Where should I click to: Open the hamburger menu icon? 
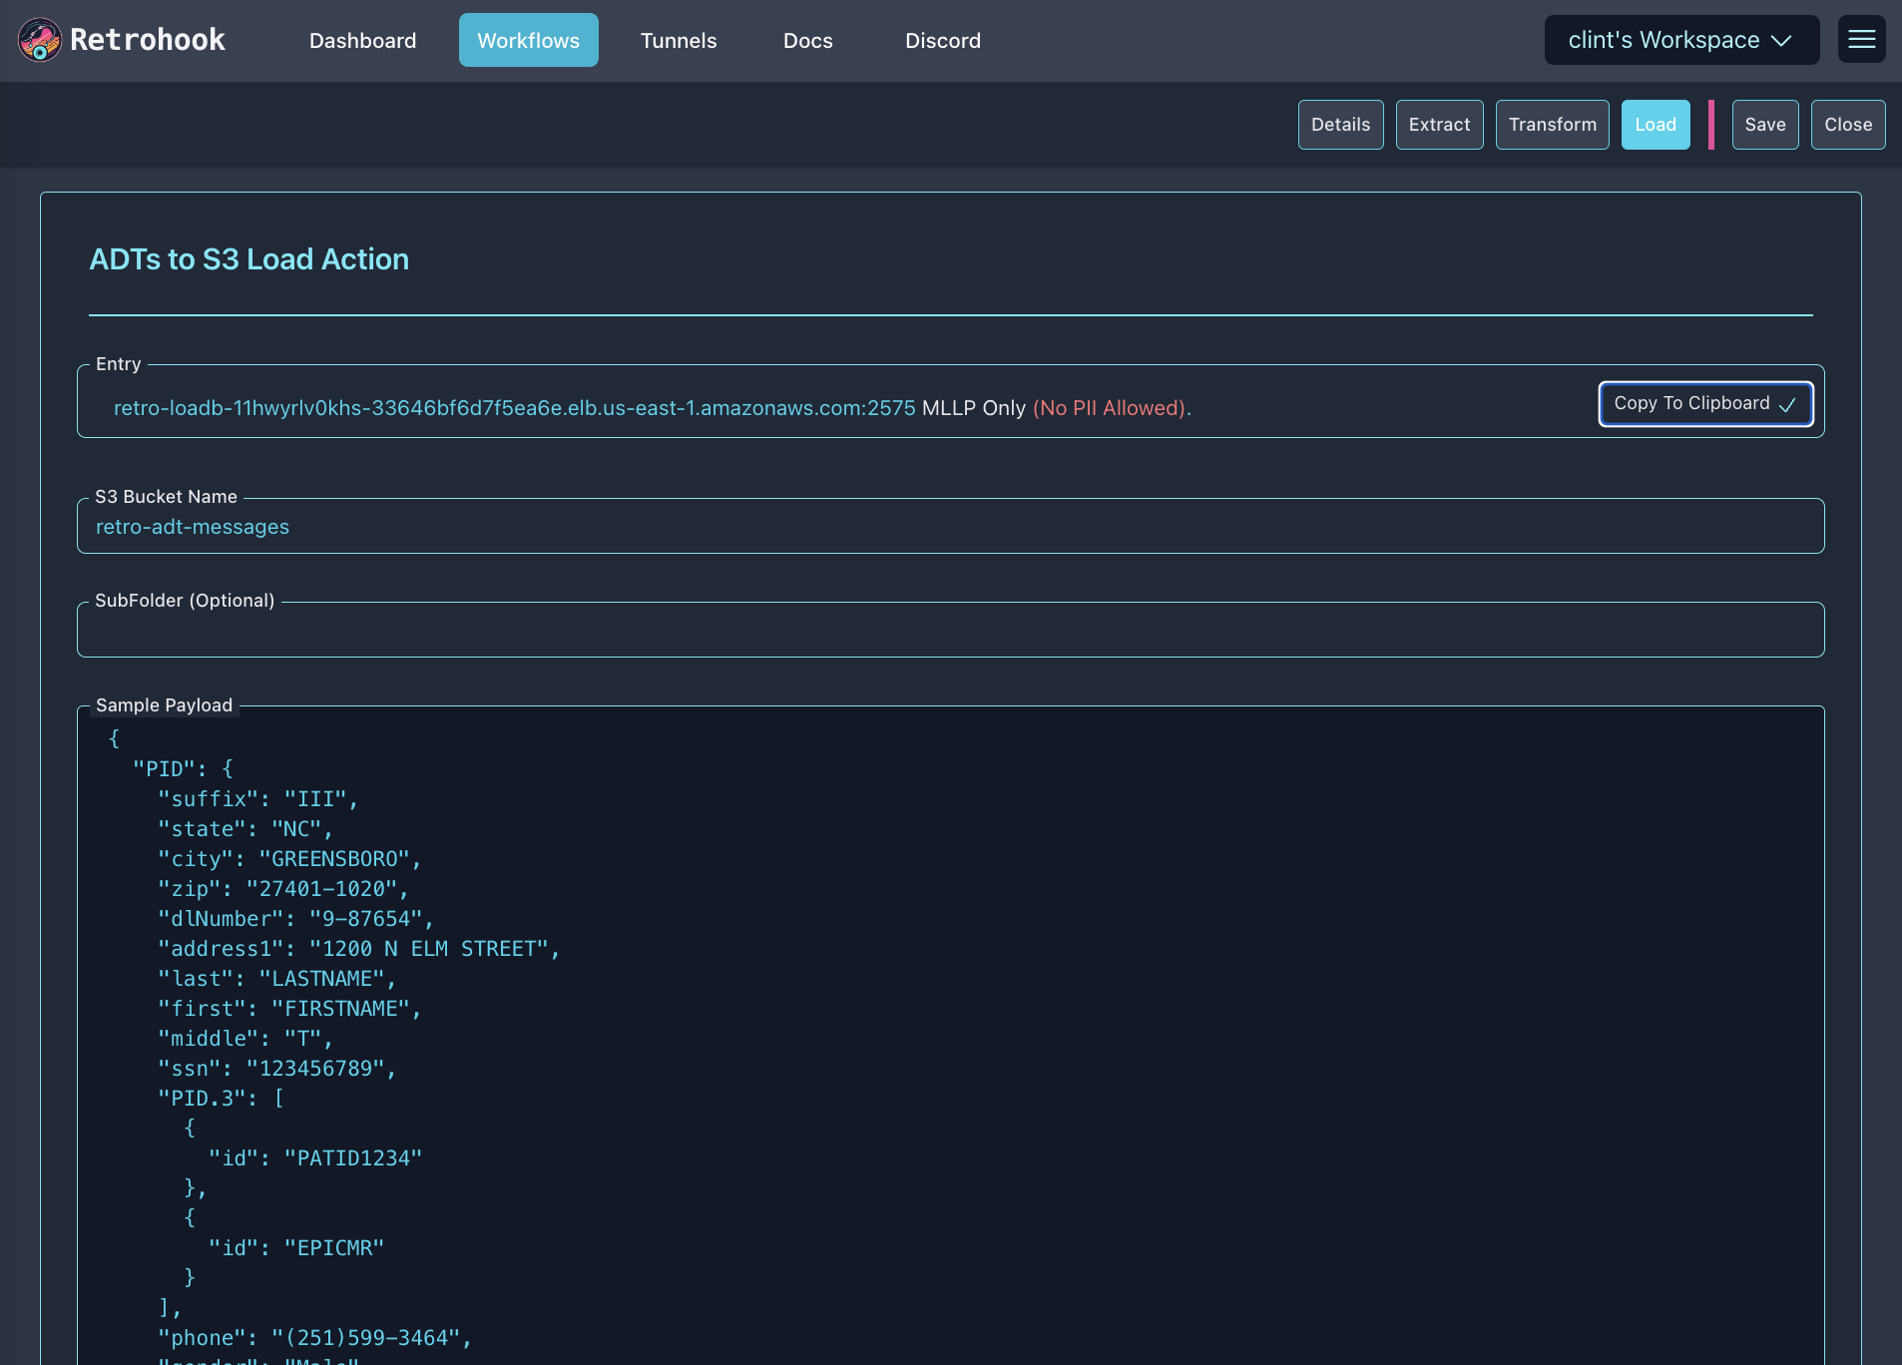(x=1861, y=40)
